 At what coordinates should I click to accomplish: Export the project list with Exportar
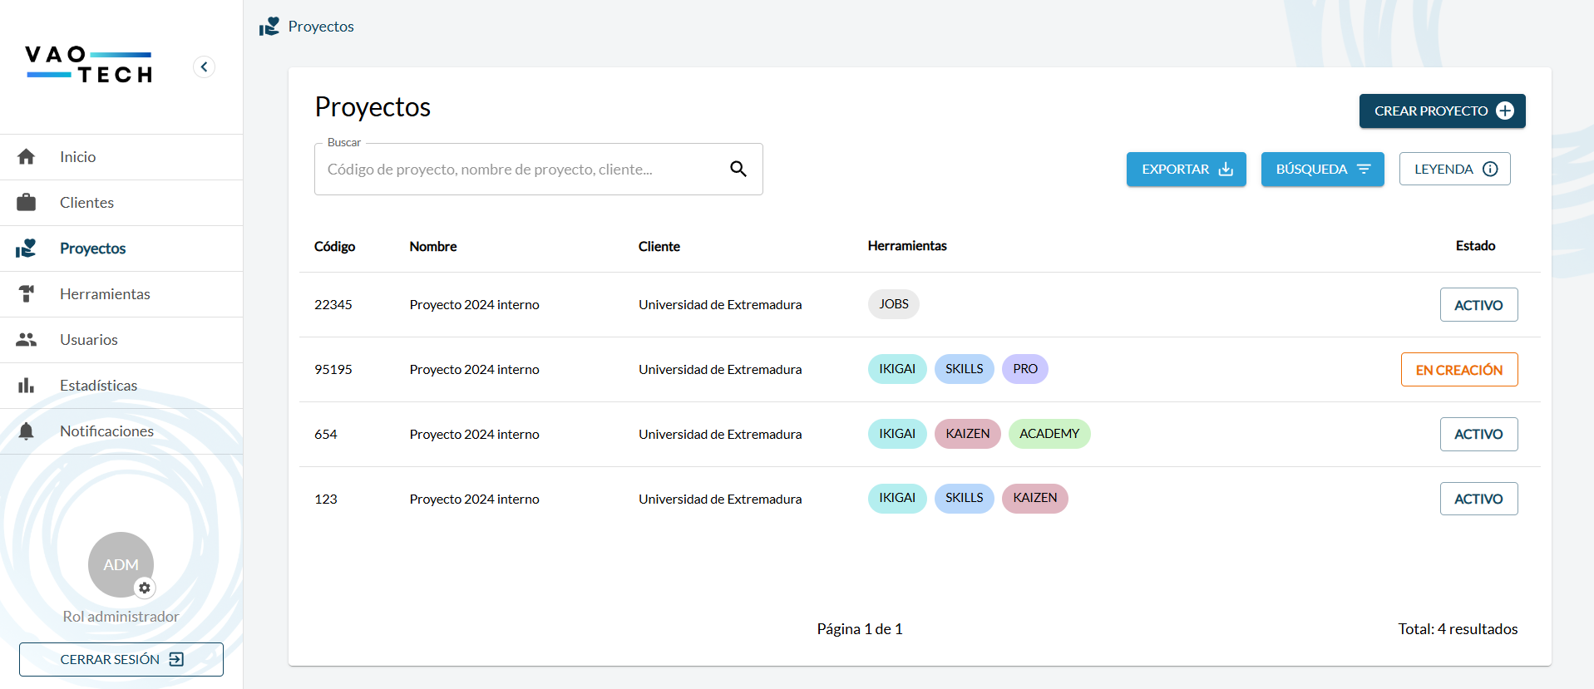click(x=1186, y=170)
